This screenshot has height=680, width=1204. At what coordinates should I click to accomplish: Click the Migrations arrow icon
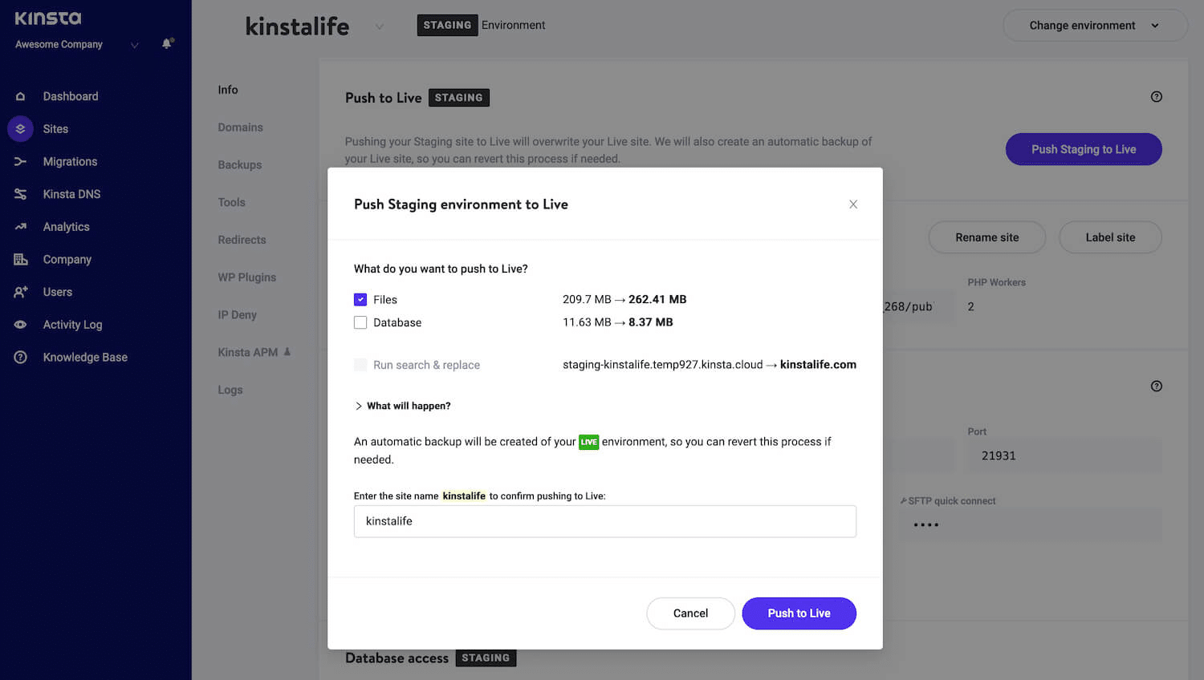(x=21, y=162)
